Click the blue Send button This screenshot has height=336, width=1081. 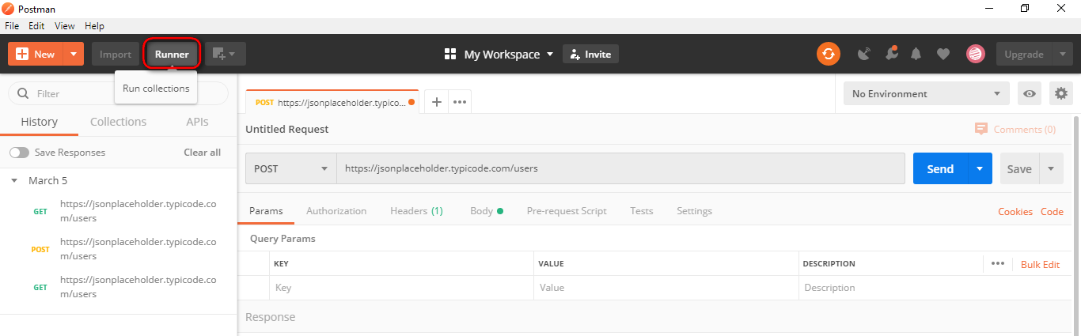[x=940, y=168]
